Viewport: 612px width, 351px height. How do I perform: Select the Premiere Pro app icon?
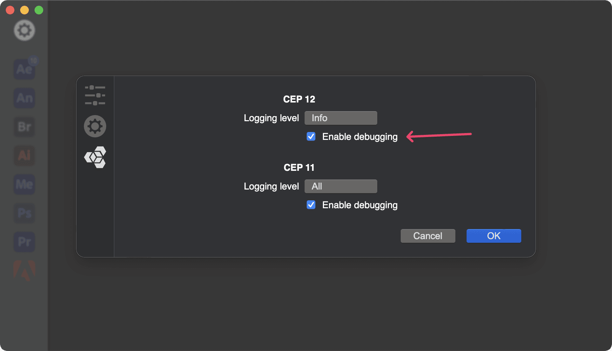click(24, 242)
